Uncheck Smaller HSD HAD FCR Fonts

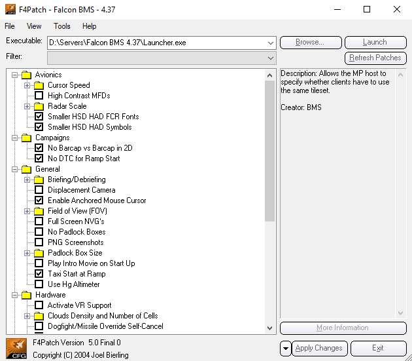(x=39, y=117)
